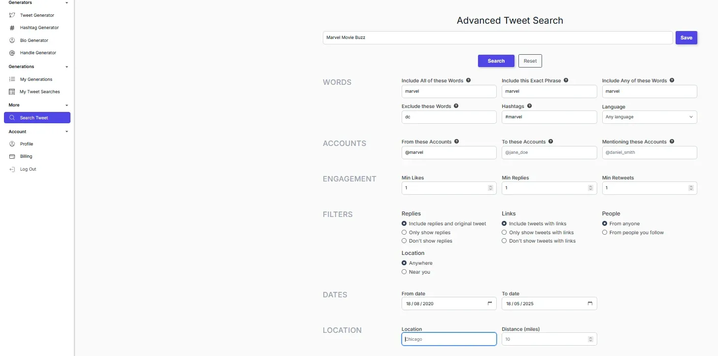Adjust Min Replies stepper arrows

[x=590, y=188]
